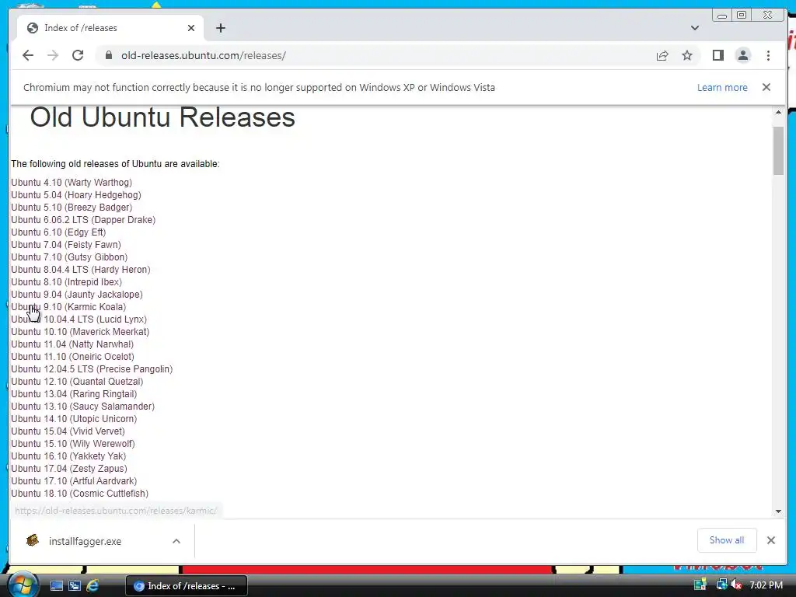This screenshot has height=597, width=796.
Task: Open Ubuntu 17.04 (Zesty Zapus)
Action: point(69,469)
